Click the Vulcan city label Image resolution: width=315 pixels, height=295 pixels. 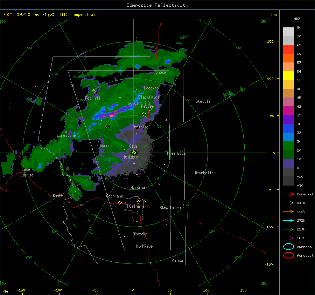point(178,261)
